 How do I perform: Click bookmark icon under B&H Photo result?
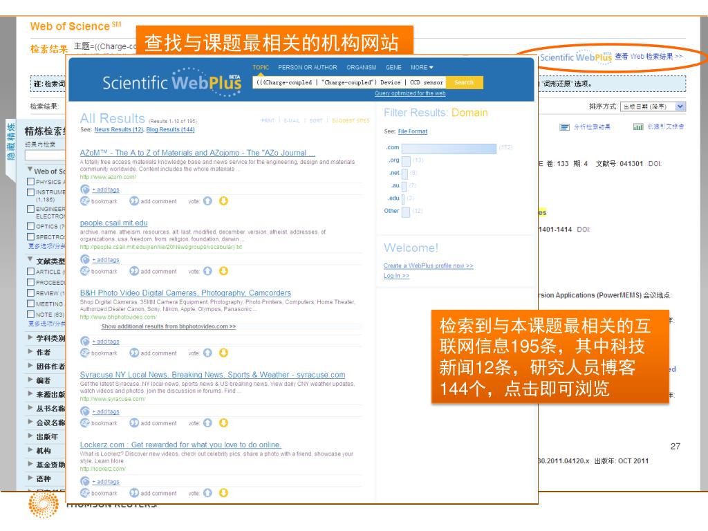pyautogui.click(x=85, y=353)
